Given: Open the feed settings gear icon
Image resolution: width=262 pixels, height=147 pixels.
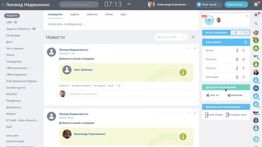Looking at the screenshot, I should [x=193, y=37].
